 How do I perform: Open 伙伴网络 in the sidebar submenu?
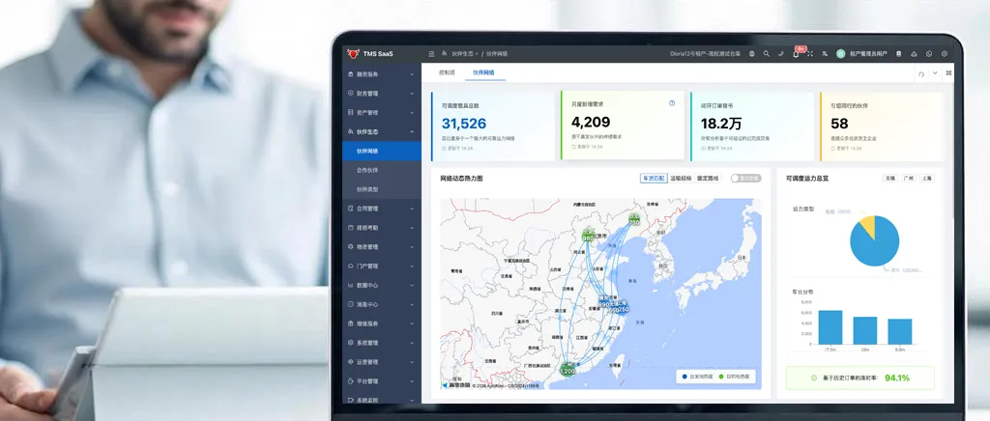[381, 152]
